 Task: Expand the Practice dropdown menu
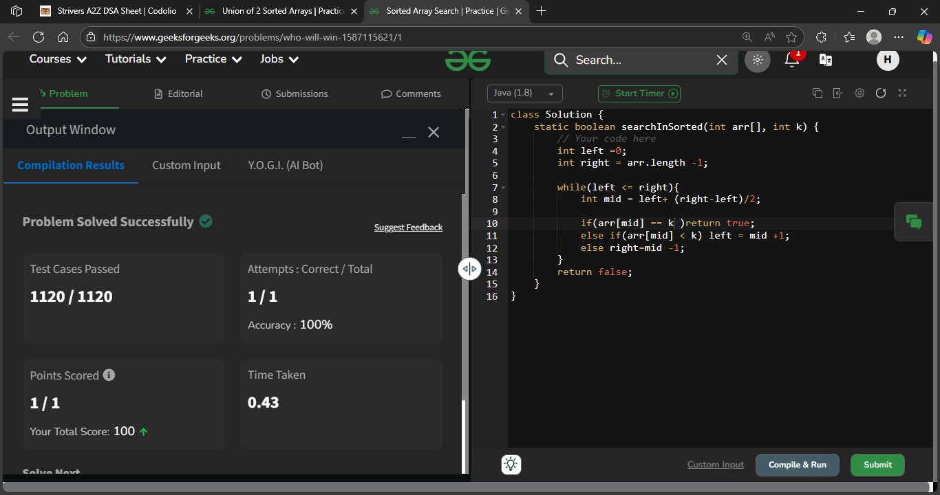[x=214, y=59]
